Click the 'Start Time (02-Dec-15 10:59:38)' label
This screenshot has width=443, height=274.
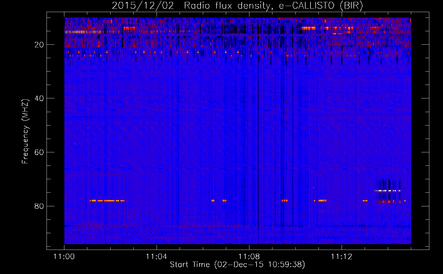[x=237, y=265]
